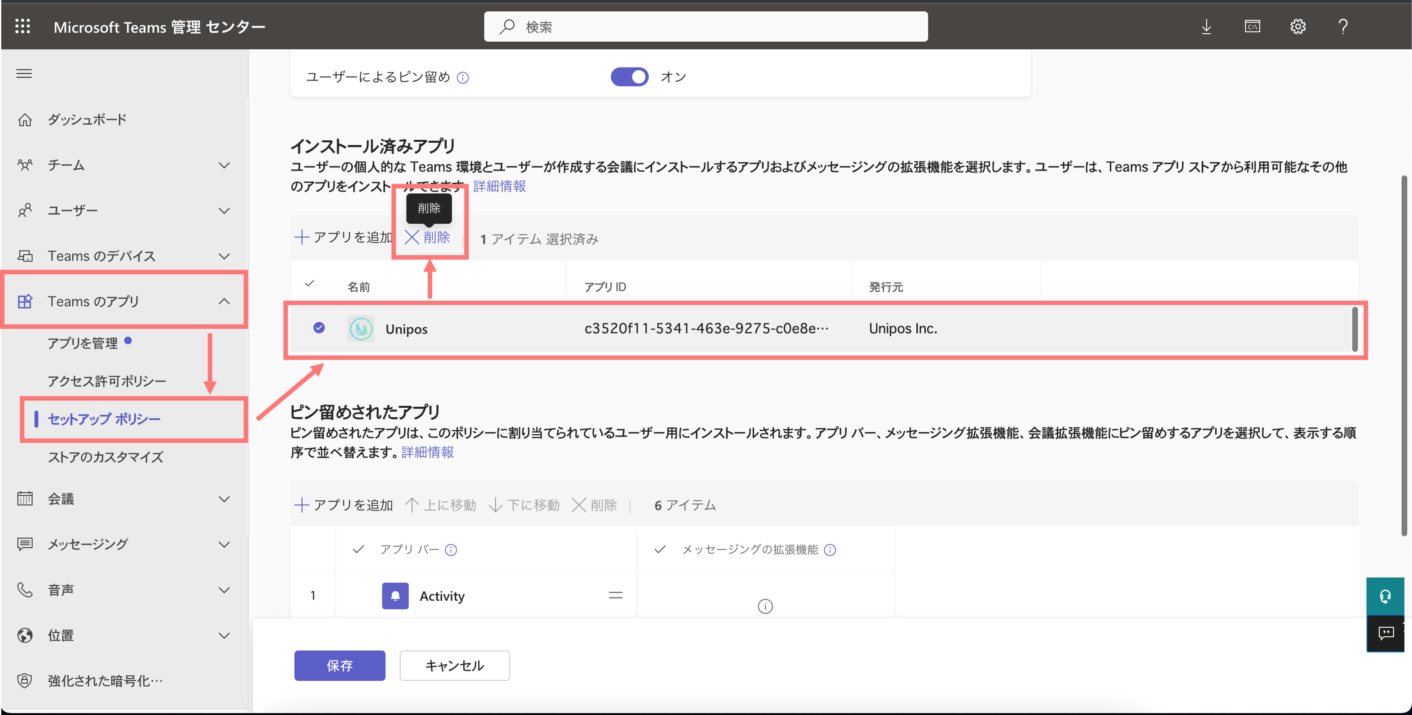The image size is (1412, 715).
Task: Click the 位置 globe icon
Action: click(x=25, y=635)
